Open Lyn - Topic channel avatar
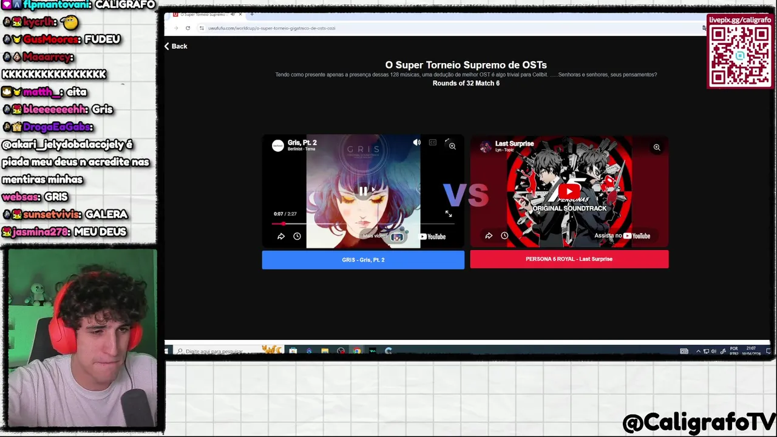 point(485,146)
